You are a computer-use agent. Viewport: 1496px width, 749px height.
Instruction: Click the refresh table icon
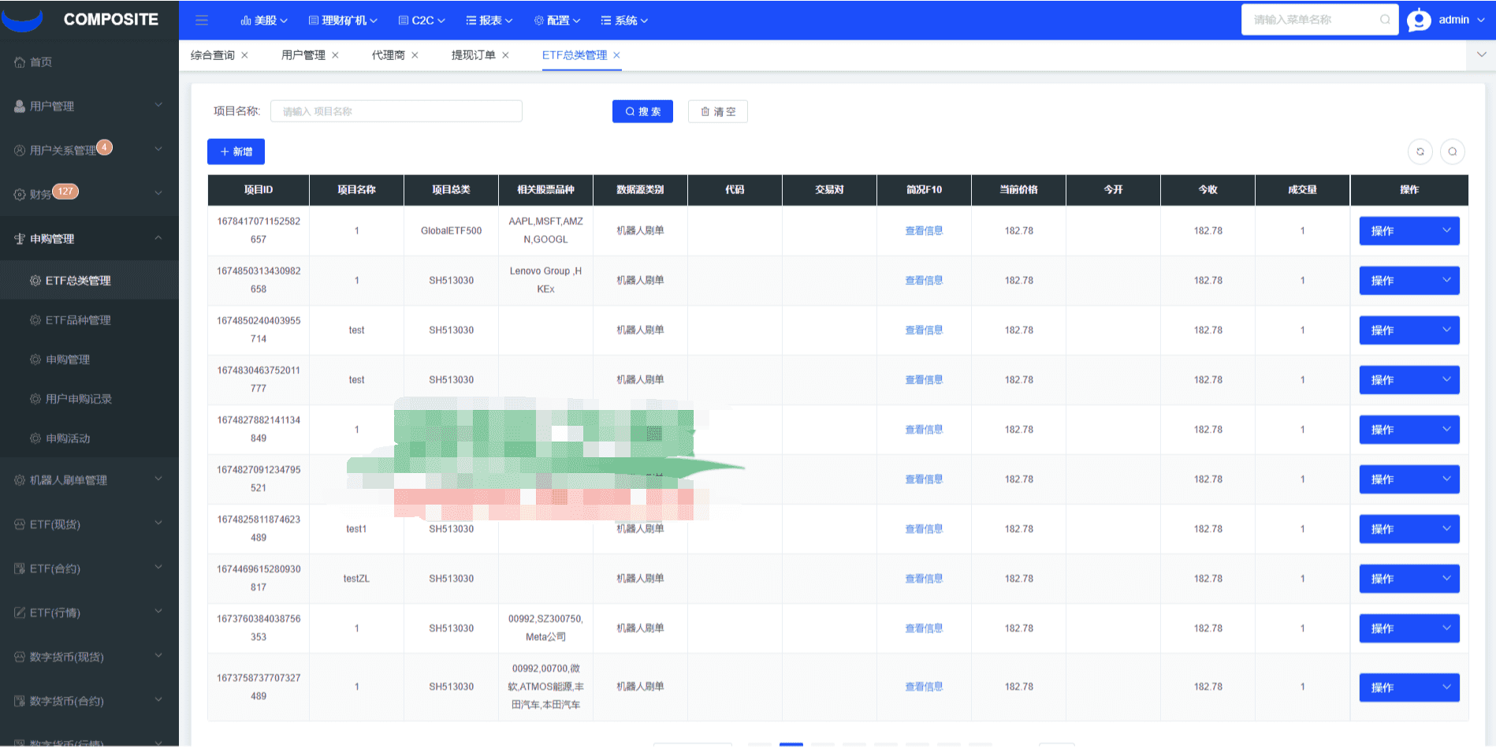coord(1420,151)
